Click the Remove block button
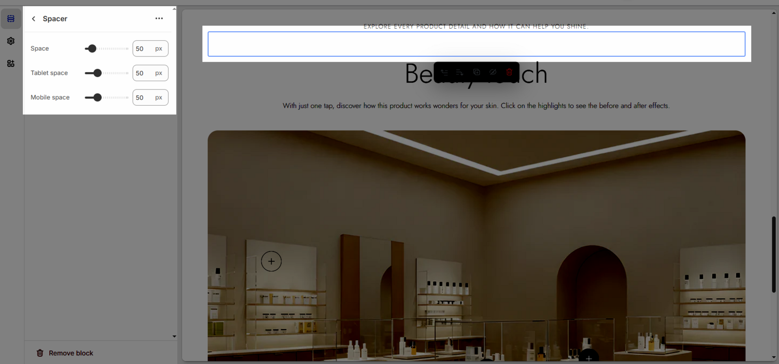This screenshot has height=364, width=779. 65,353
